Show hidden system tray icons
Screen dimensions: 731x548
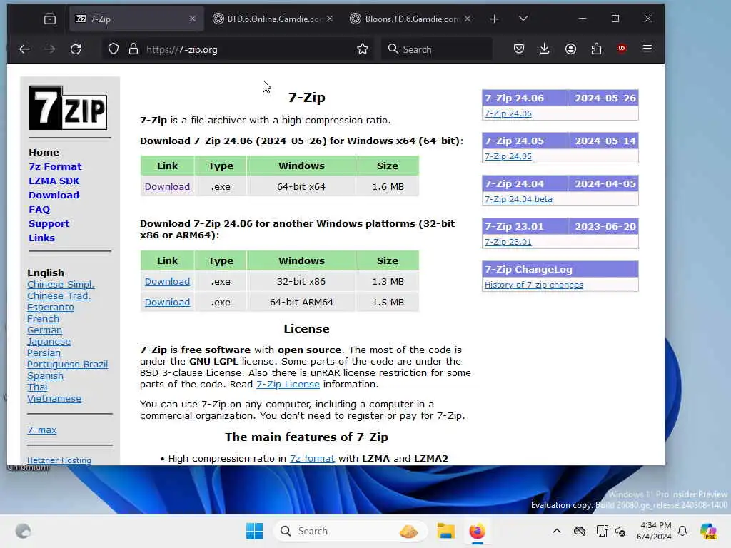coord(557,531)
